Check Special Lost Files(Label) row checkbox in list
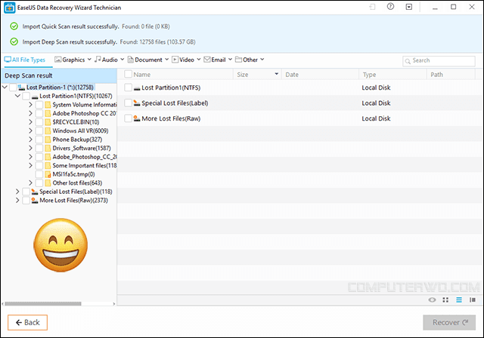The width and height of the screenshot is (484, 338). tap(128, 103)
